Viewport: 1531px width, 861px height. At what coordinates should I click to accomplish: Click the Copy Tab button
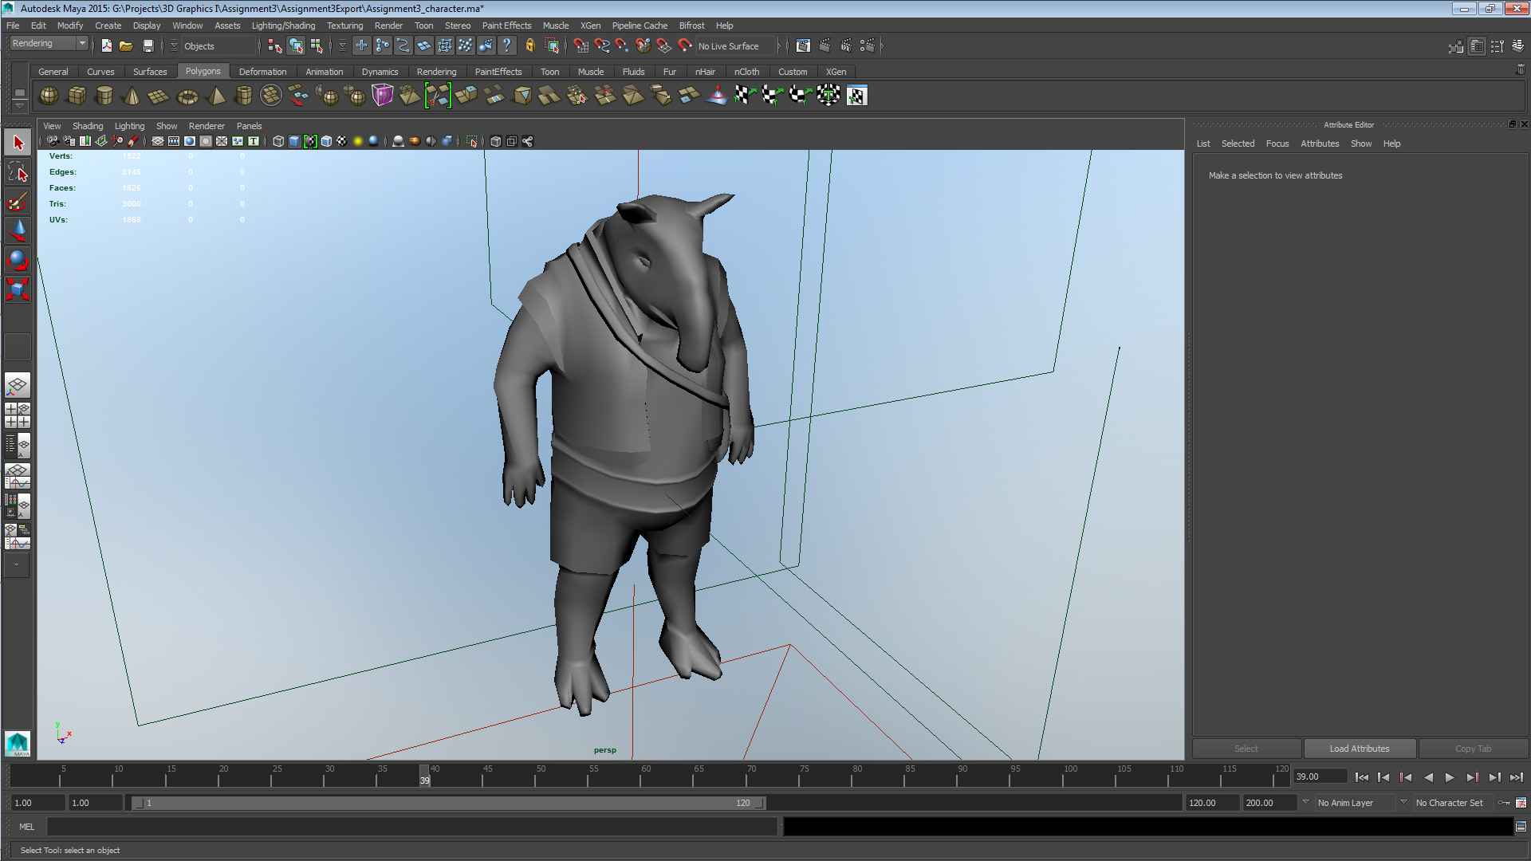point(1472,748)
